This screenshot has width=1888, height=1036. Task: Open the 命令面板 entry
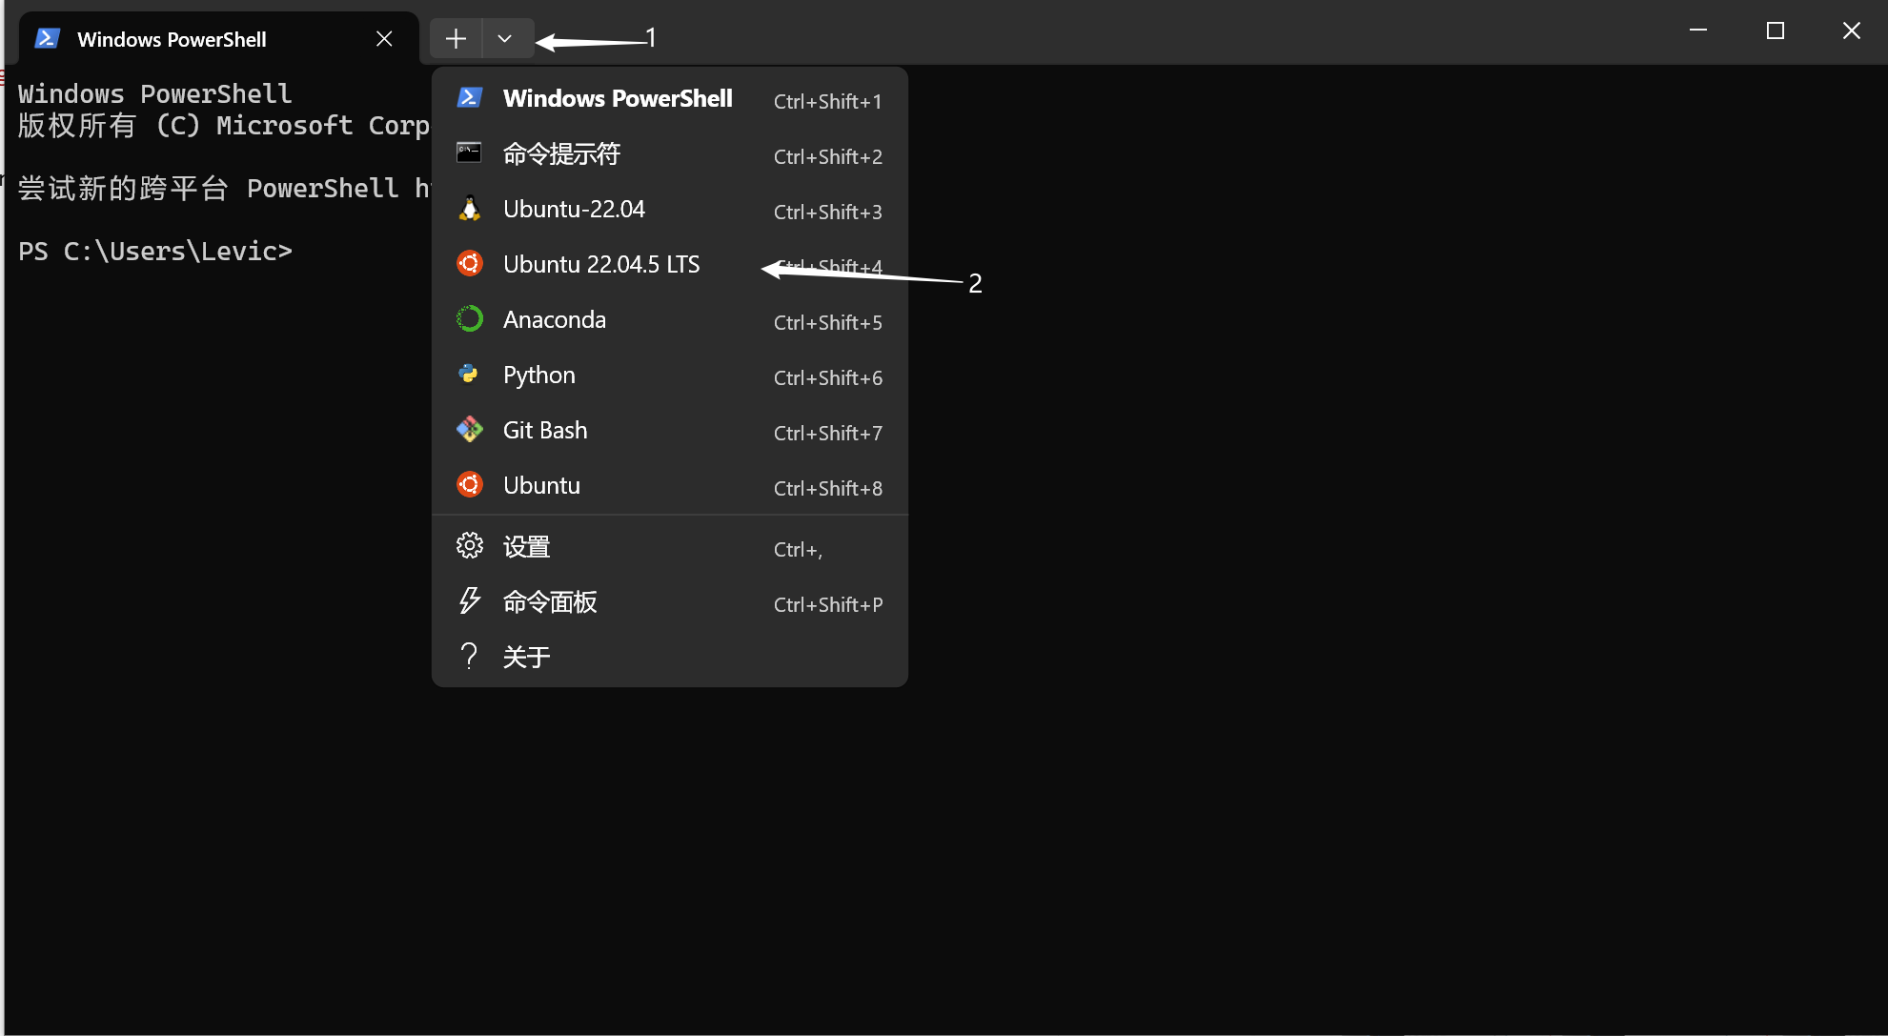[670, 602]
